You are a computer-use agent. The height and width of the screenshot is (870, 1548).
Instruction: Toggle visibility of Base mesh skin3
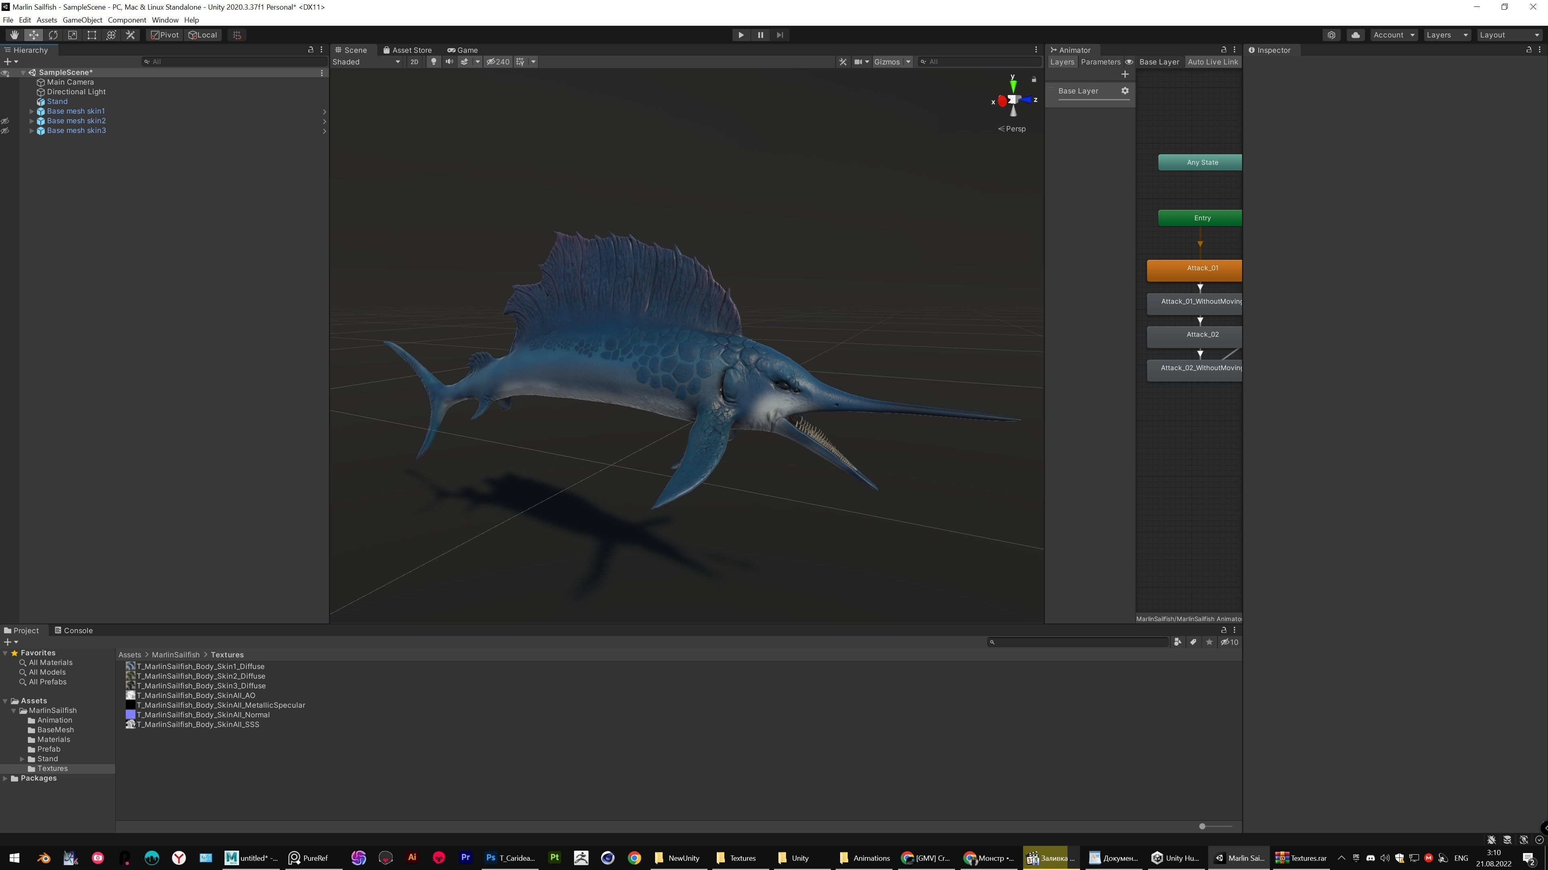point(5,131)
